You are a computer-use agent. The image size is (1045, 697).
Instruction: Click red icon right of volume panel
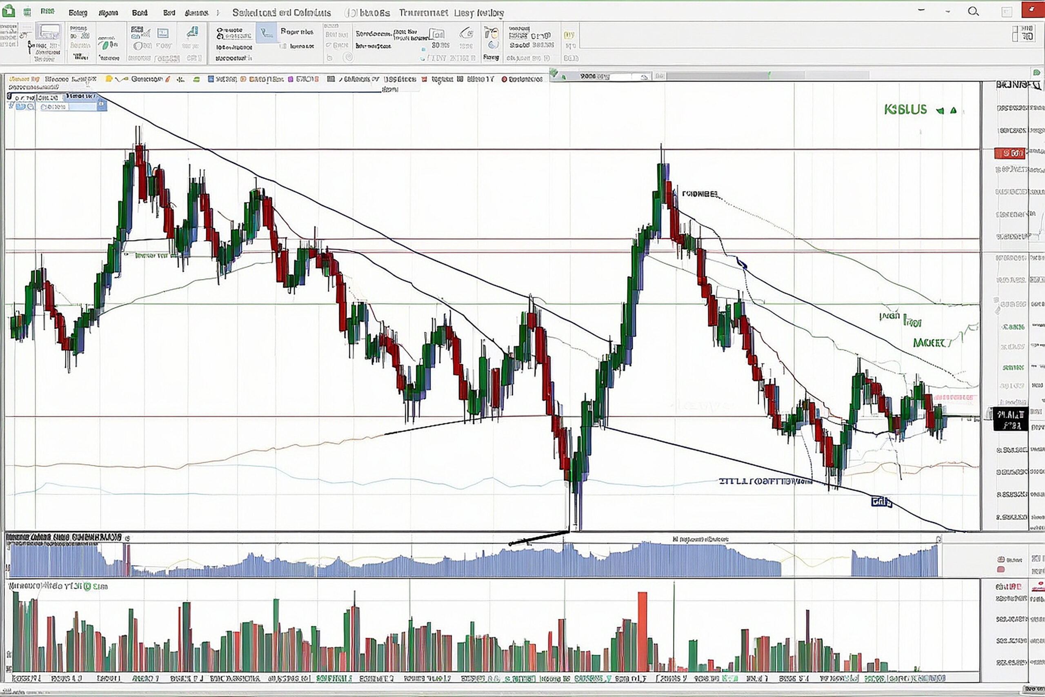[1038, 586]
